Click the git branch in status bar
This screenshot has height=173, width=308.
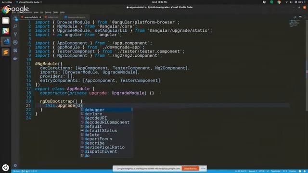pyautogui.click(x=16, y=171)
